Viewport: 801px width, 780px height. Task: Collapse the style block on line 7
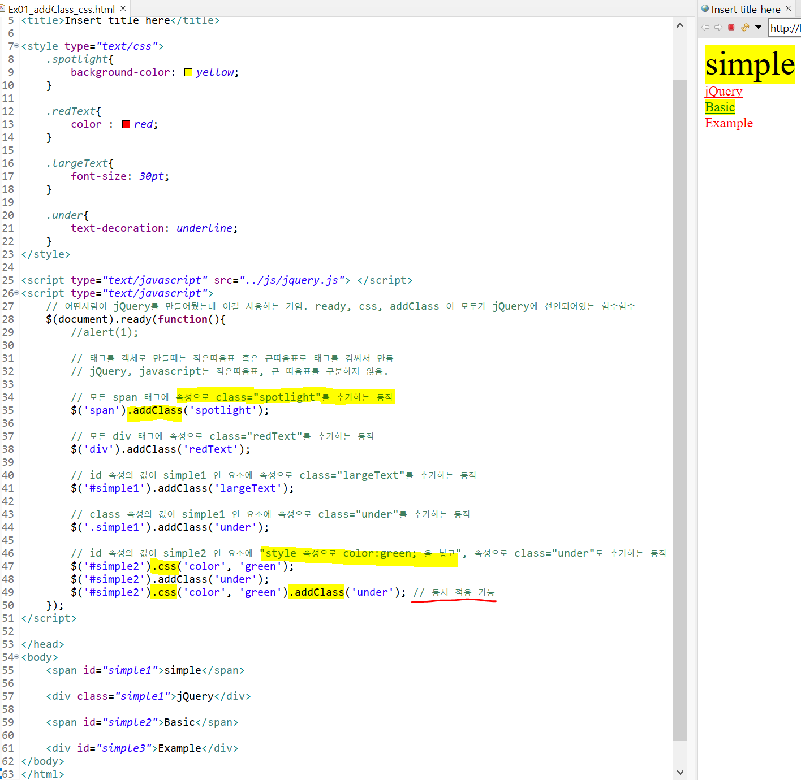(x=16, y=46)
